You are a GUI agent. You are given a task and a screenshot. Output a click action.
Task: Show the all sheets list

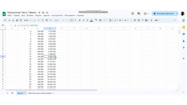tap(12, 93)
